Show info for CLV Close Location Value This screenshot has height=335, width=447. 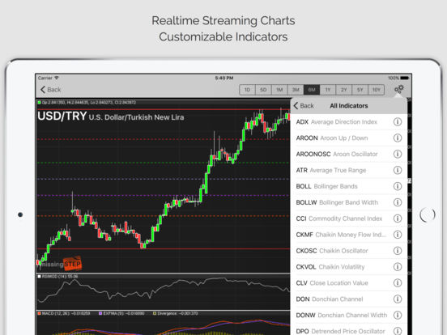(x=398, y=283)
